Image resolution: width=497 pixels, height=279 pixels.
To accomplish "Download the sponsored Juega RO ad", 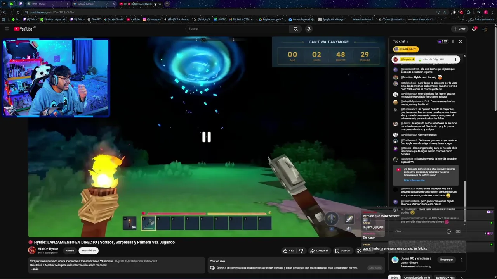I will click(x=447, y=260).
